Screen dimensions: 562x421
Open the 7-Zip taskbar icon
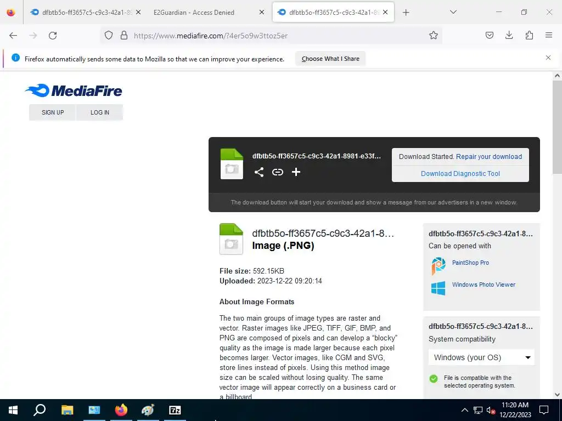pos(175,410)
